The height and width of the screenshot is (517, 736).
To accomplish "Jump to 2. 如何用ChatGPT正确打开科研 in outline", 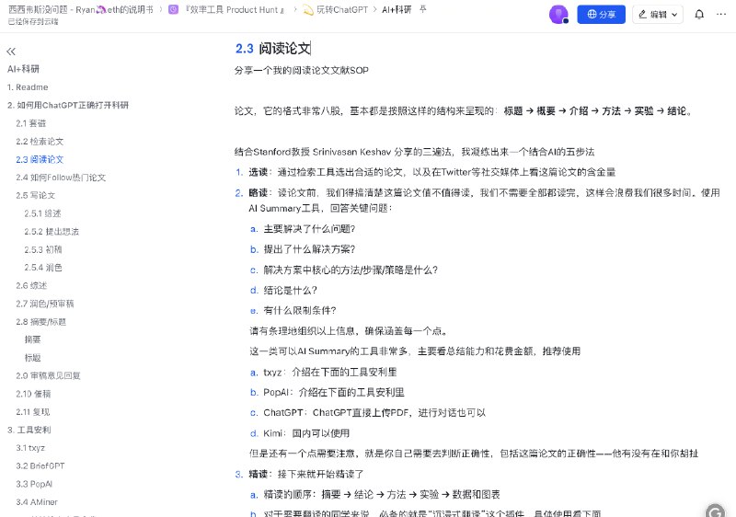I will (68, 105).
